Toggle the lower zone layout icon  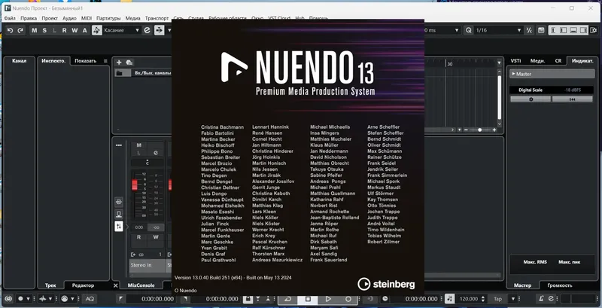(573, 30)
